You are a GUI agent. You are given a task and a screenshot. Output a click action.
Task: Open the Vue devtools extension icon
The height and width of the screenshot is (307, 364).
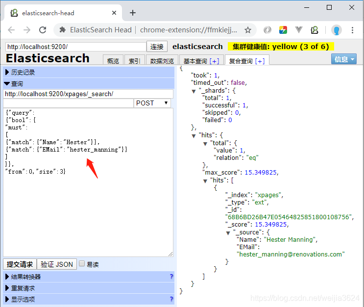pyautogui.click(x=299, y=30)
